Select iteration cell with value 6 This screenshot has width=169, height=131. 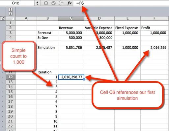pos(47,102)
